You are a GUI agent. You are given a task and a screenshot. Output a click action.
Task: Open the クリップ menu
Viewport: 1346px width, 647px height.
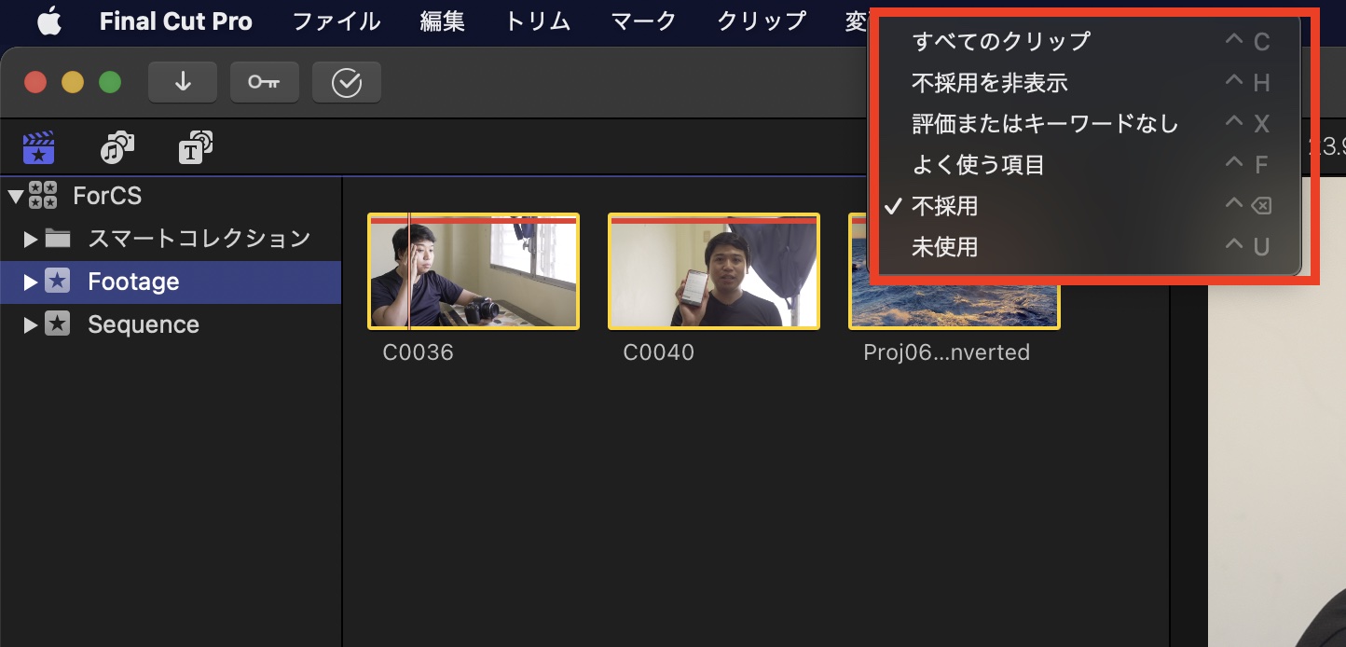[x=762, y=21]
